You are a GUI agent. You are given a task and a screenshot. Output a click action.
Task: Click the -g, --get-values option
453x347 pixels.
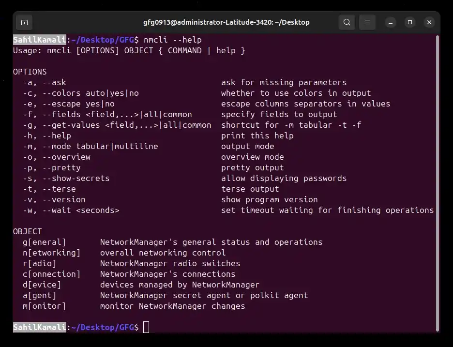pyautogui.click(x=117, y=125)
